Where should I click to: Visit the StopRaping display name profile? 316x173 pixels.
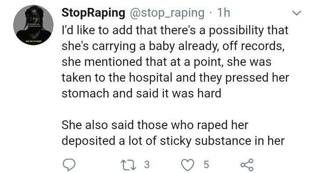tap(93, 13)
